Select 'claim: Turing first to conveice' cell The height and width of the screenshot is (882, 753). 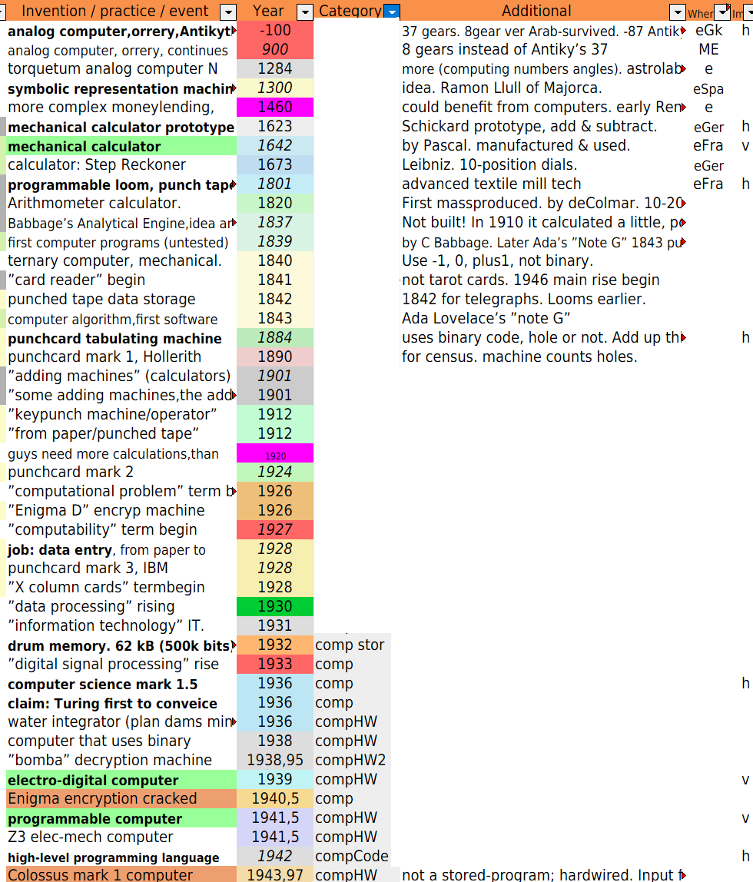(x=121, y=703)
